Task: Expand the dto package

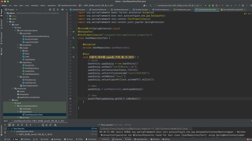Action: (20, 51)
